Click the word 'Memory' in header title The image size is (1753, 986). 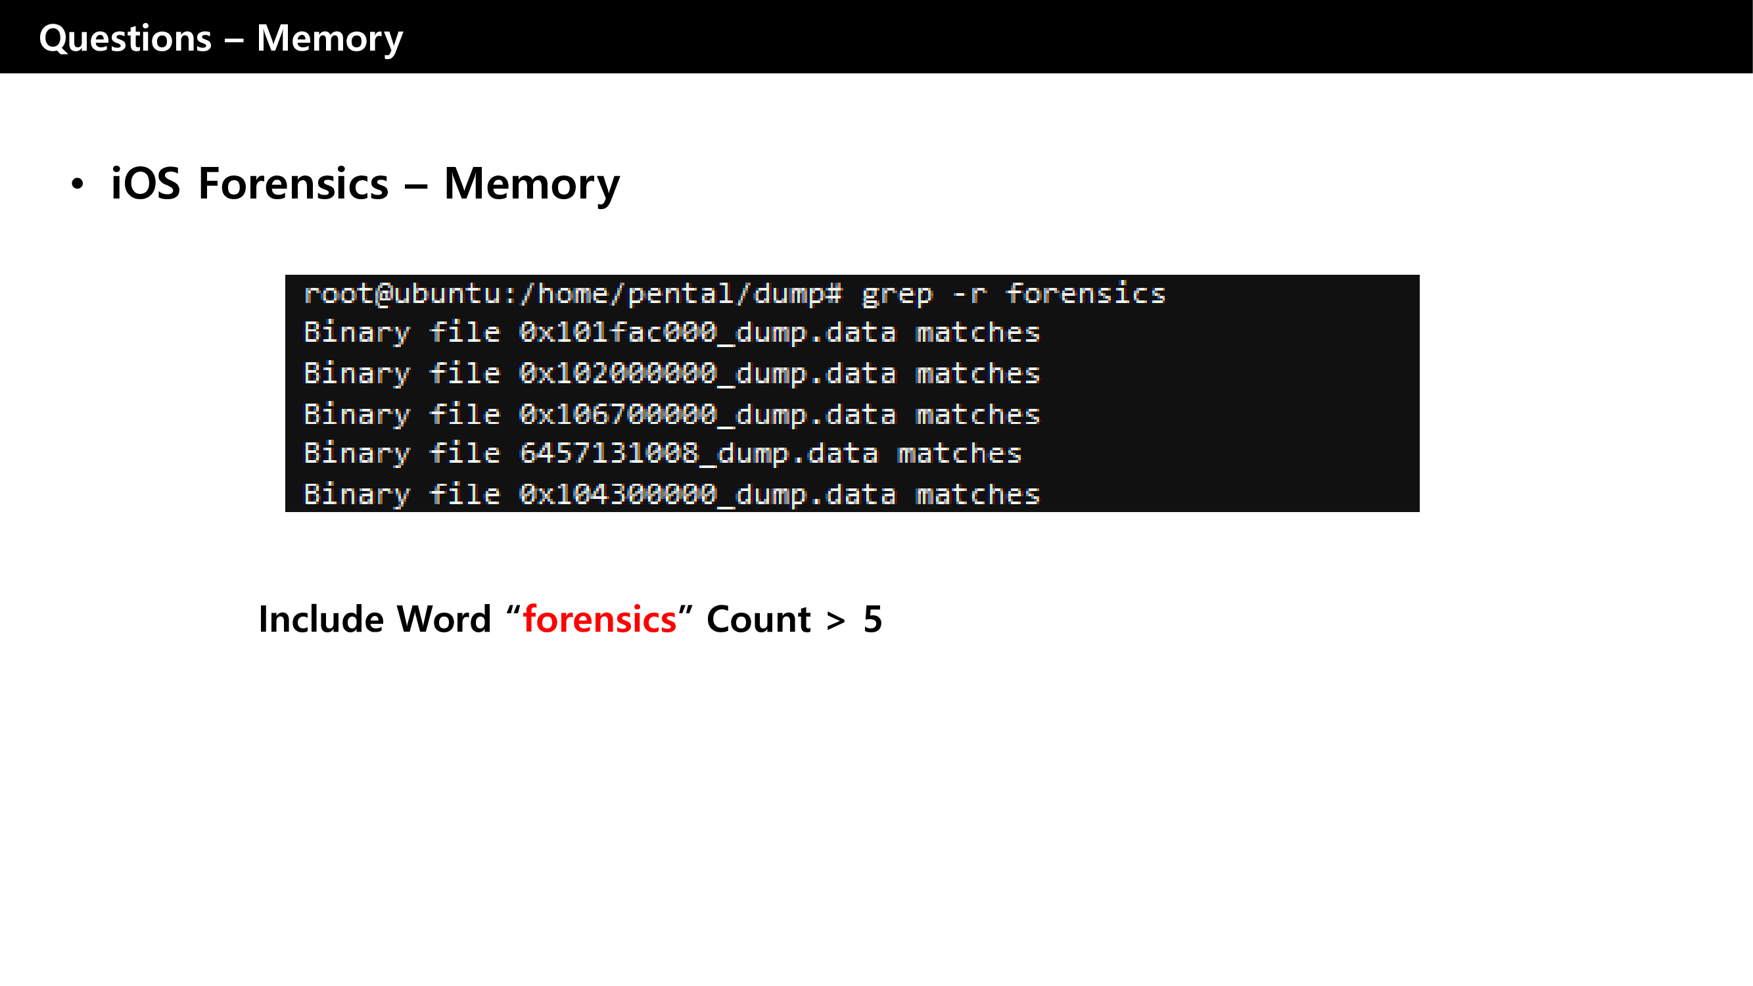click(329, 38)
